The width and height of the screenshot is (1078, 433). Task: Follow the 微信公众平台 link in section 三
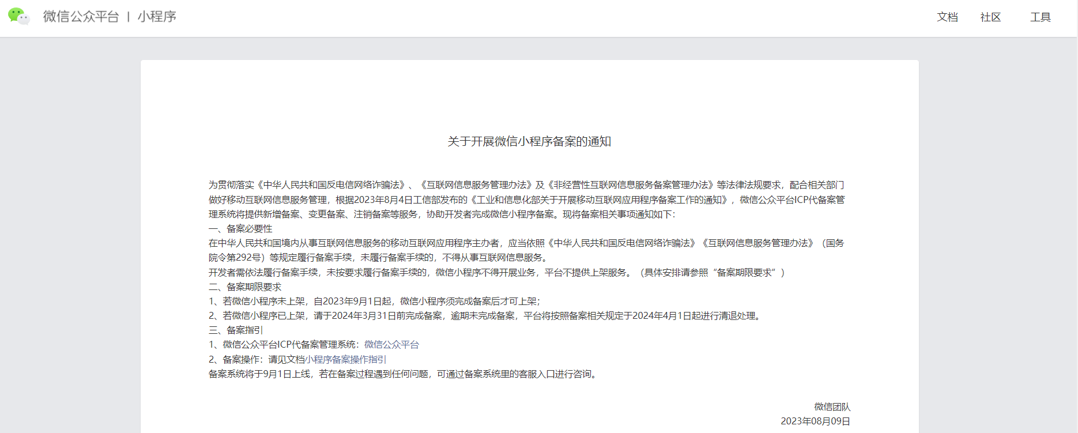[x=391, y=345]
